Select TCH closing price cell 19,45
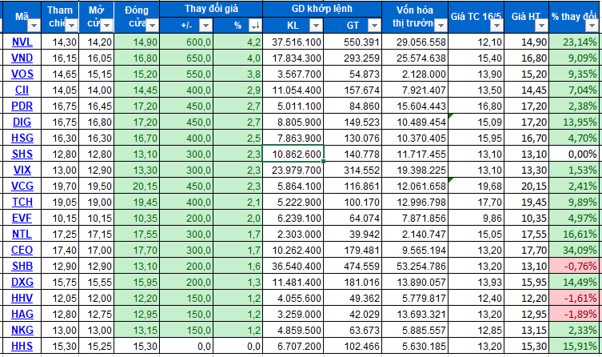 pyautogui.click(x=137, y=203)
